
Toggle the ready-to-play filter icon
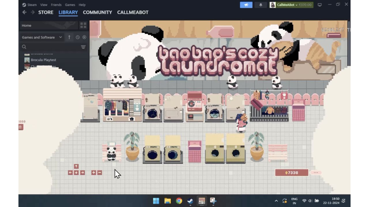(x=84, y=37)
